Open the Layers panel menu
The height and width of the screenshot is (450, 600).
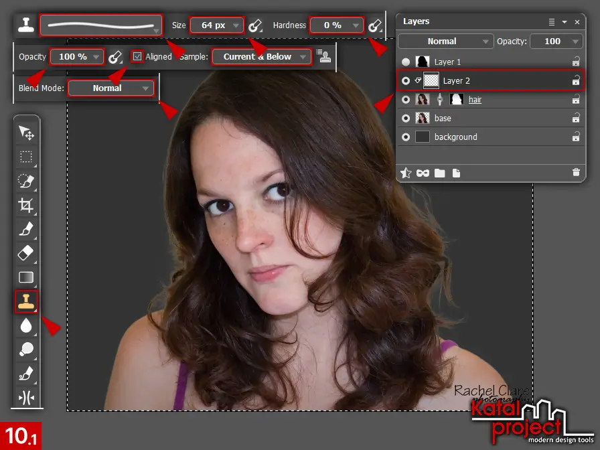(x=551, y=21)
